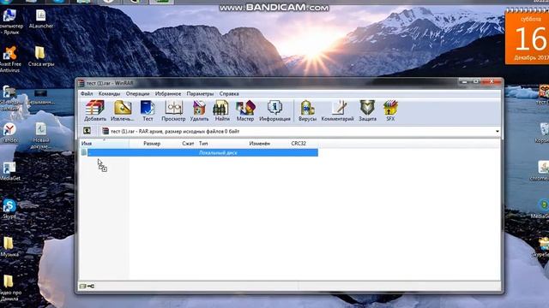Sort by the Изменён column header
This screenshot has height=308, width=549.
coord(259,144)
